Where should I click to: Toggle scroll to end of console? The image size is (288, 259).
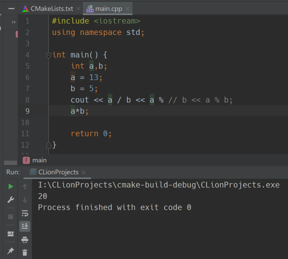(x=25, y=226)
